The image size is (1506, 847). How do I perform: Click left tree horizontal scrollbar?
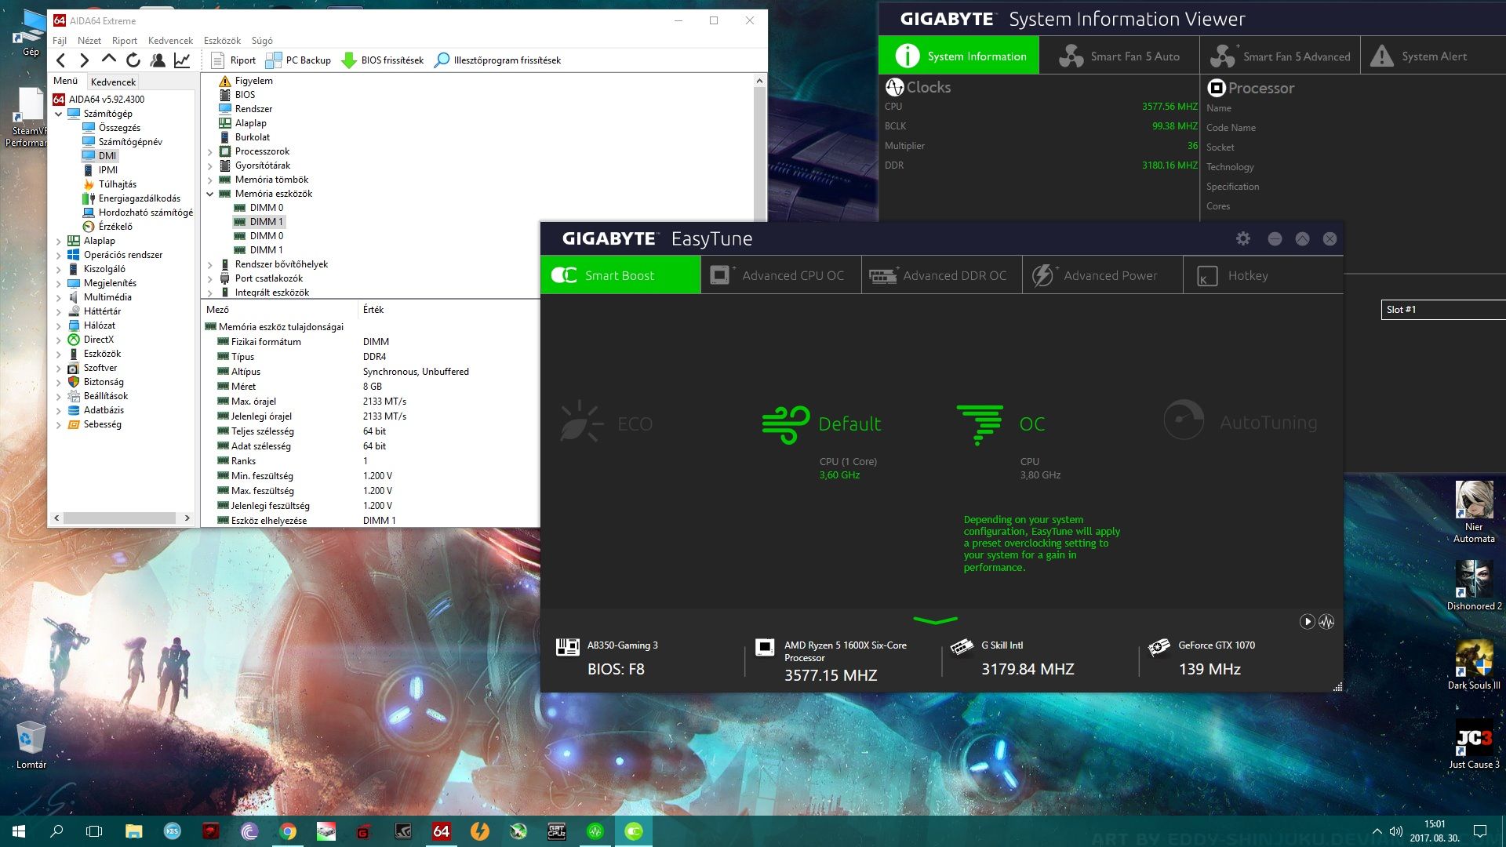(121, 518)
